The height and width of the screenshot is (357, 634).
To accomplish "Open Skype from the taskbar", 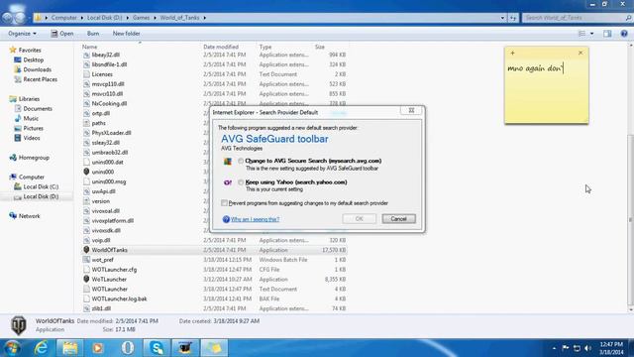I will 157,348.
